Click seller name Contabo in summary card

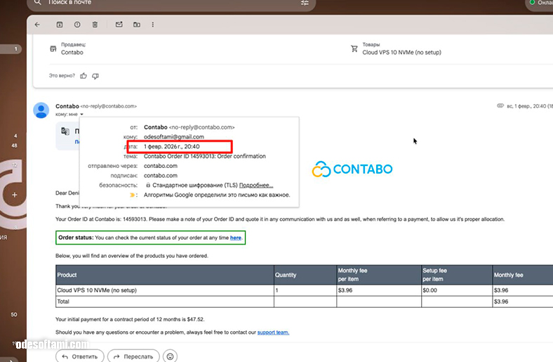tap(72, 52)
